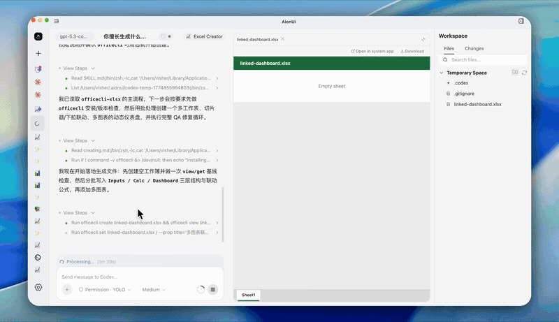Collapse the Temporary Space folder
This screenshot has width=559, height=322.
click(x=442, y=73)
